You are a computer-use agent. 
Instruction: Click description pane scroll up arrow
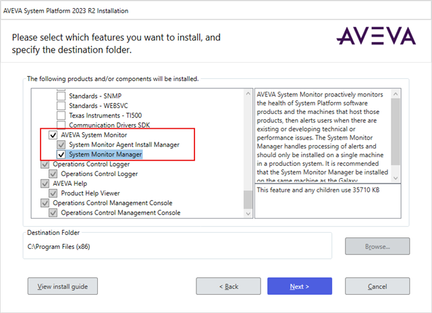(x=396, y=94)
